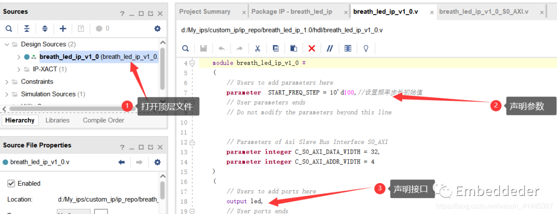
Task: Toggle the Enabled checkbox
Action: point(11,184)
